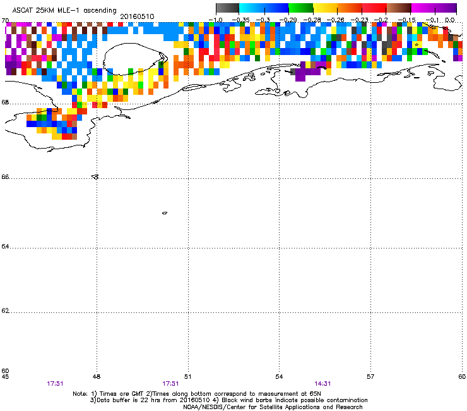The image size is (467, 411).
Task: Click the tiny coastline mark at 48E, 66N
Action: [95, 176]
